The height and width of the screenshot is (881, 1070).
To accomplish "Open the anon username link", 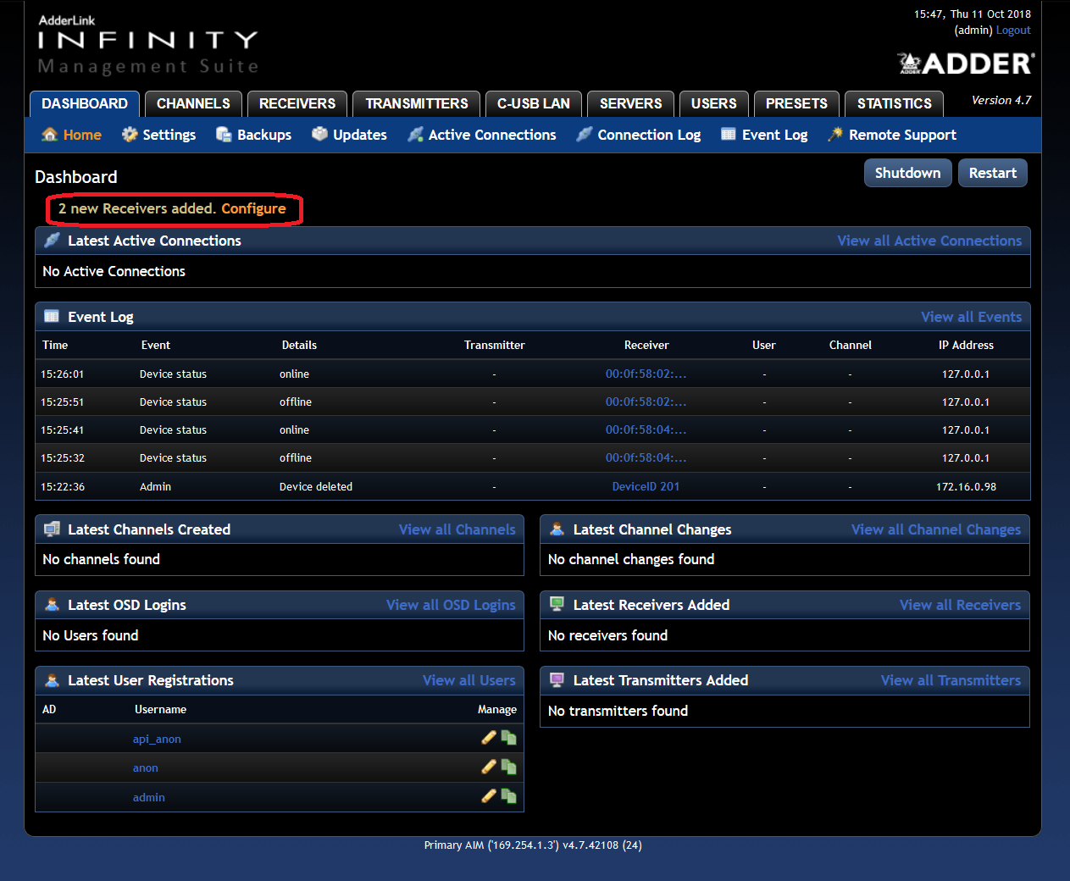I will coord(146,767).
